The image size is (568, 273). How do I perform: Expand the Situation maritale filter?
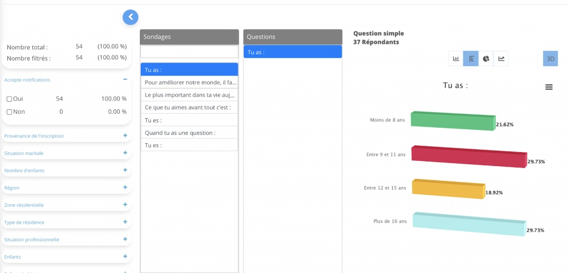pos(125,153)
